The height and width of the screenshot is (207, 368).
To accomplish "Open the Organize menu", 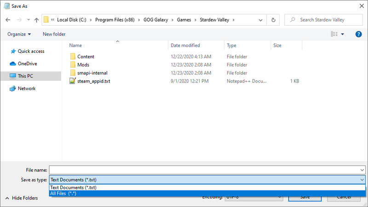I will 19,34.
